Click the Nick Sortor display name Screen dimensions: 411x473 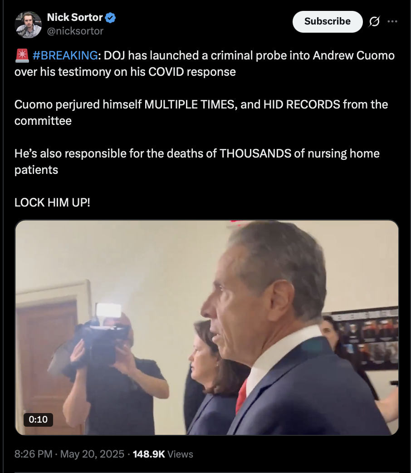(75, 18)
